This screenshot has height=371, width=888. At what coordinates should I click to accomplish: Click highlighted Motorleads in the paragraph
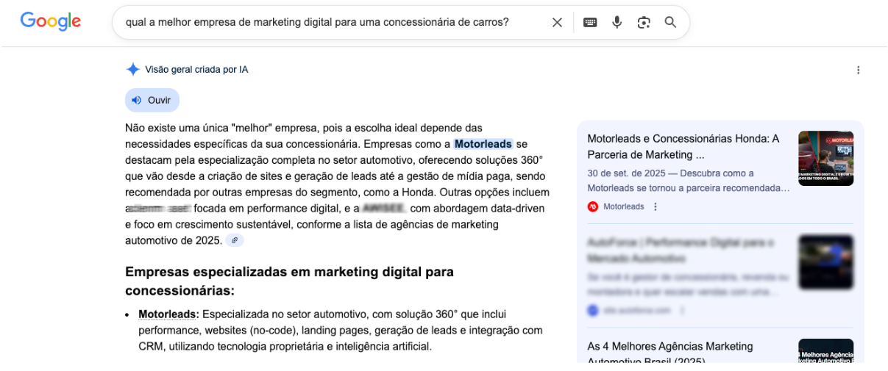tap(483, 144)
